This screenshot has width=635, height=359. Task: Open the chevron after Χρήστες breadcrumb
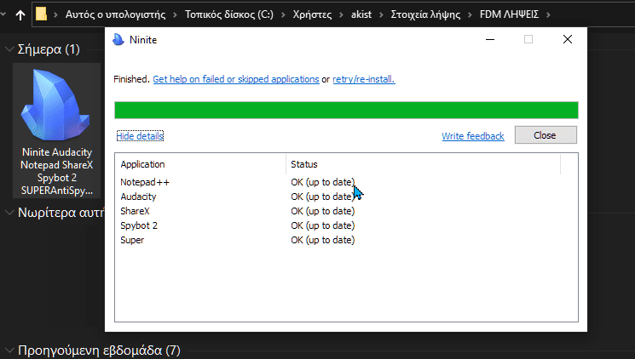[x=342, y=15]
